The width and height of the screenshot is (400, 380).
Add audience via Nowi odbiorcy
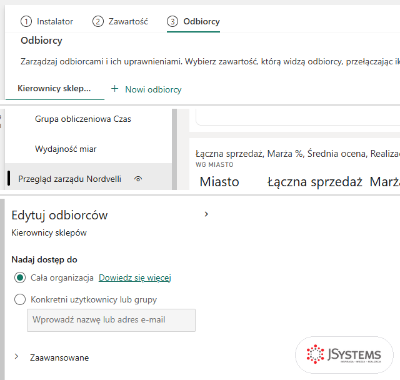point(153,89)
